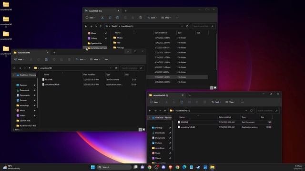Open Videos in Local Disk (C:) sidebar
Screen dimensions: 305x171
pos(94,38)
